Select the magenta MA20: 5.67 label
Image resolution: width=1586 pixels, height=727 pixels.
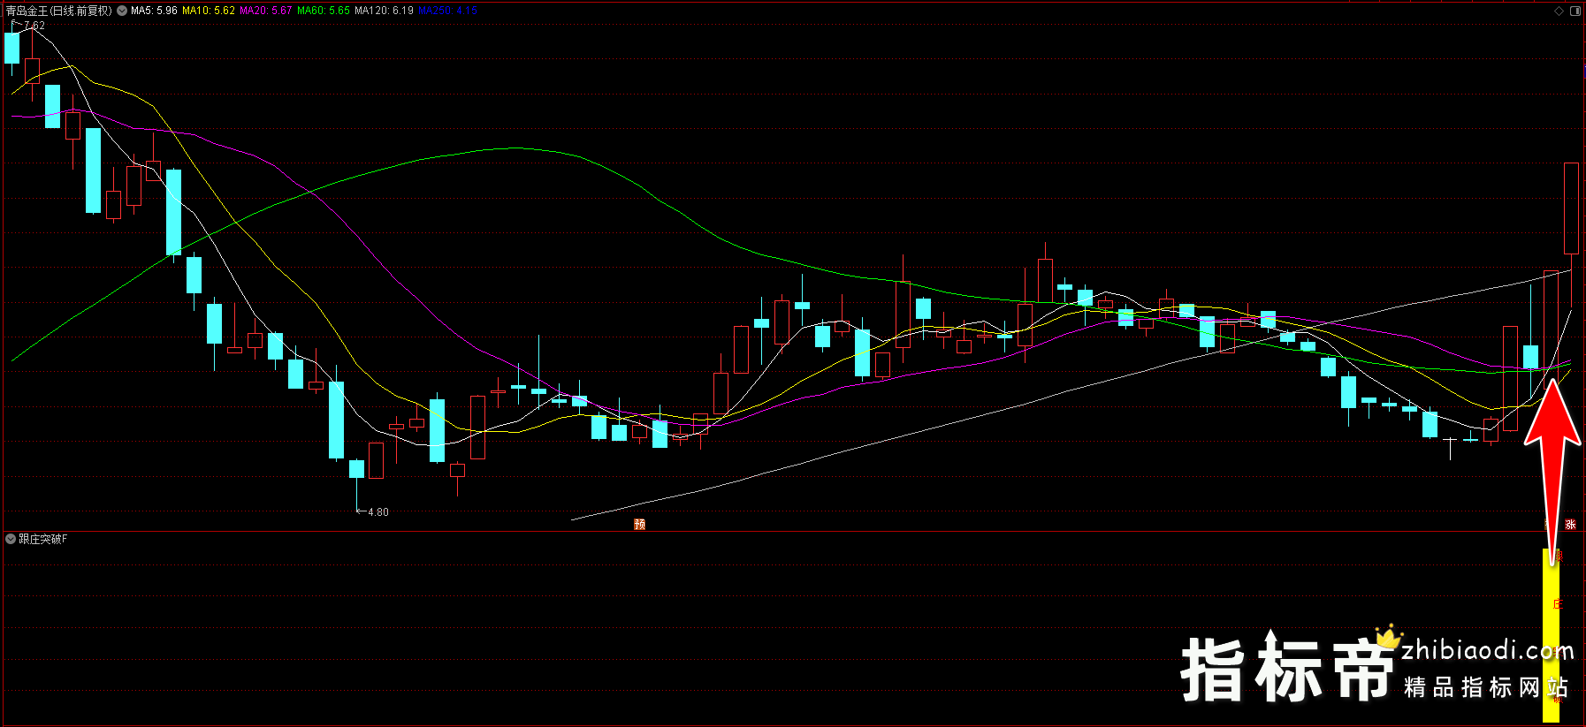tap(265, 11)
